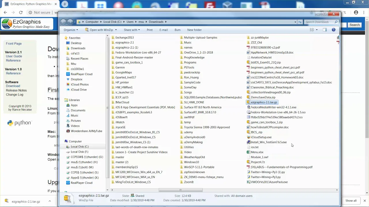Open the Share with dropdown
Screen dimensions: 369x207
132,30
